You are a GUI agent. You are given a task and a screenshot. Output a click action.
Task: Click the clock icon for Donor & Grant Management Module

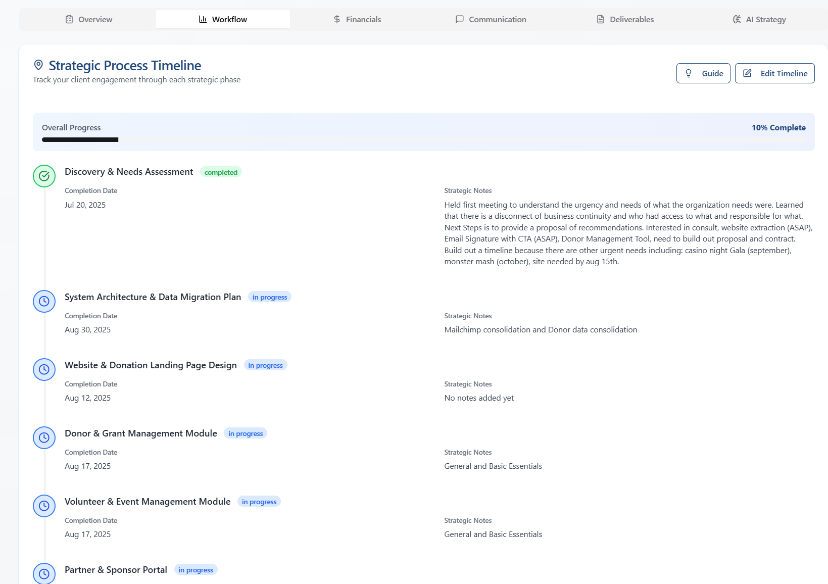pos(44,437)
